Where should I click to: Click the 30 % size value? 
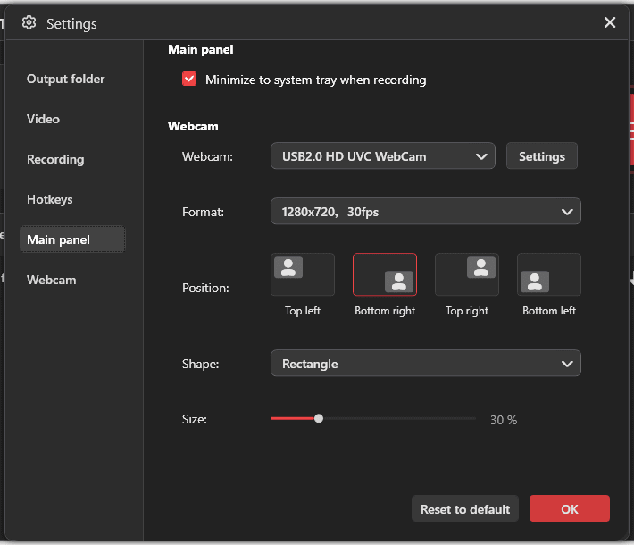[x=504, y=420]
